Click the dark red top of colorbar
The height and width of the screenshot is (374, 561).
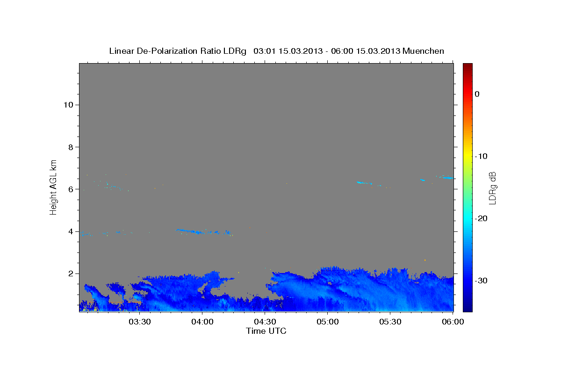pyautogui.click(x=467, y=67)
